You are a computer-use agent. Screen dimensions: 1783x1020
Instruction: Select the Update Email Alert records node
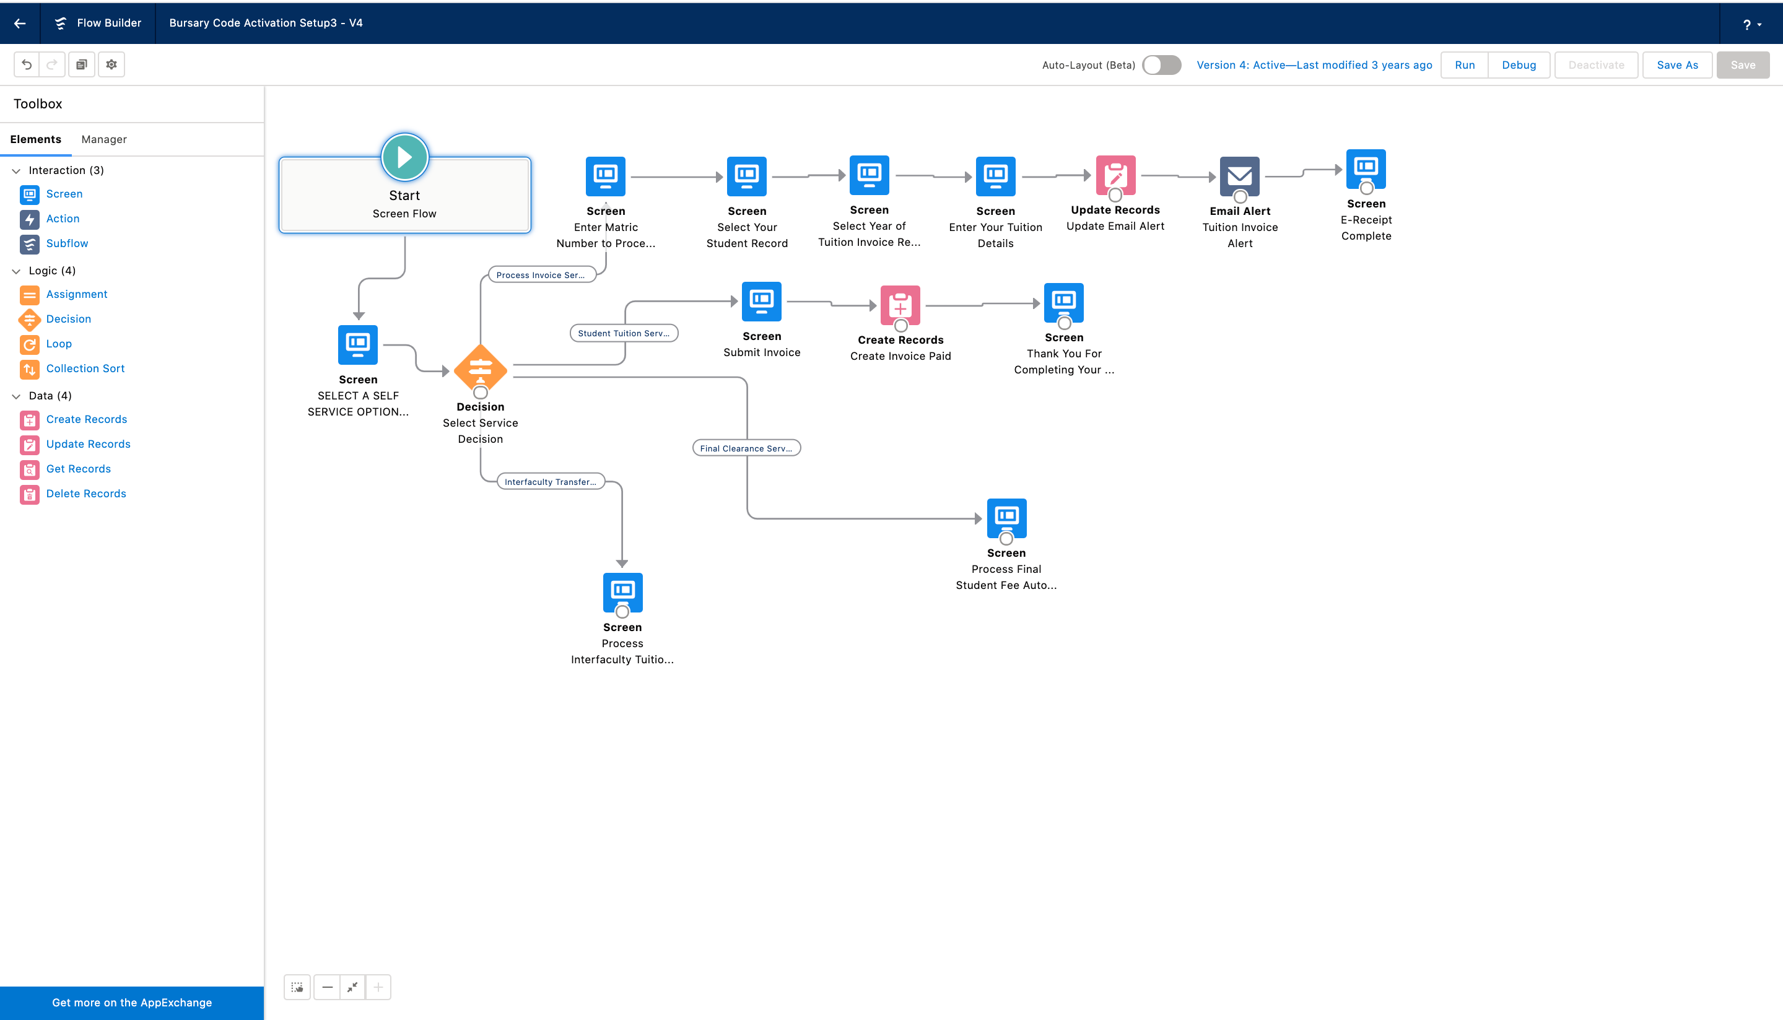click(x=1115, y=175)
